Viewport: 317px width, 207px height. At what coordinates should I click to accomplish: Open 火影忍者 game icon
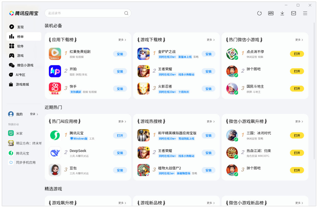click(143, 88)
